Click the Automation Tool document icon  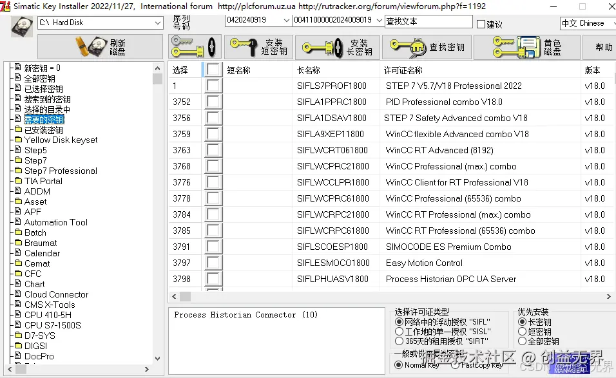click(x=17, y=222)
